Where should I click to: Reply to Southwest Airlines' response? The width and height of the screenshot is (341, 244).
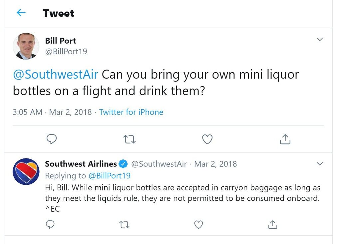pyautogui.click(x=50, y=224)
